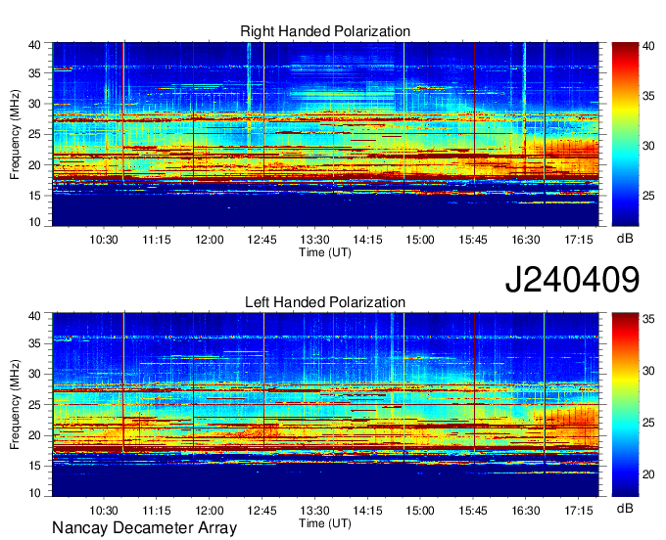The height and width of the screenshot is (540, 666).
Task: Click the lower dB color scale bar
Action: (625, 405)
